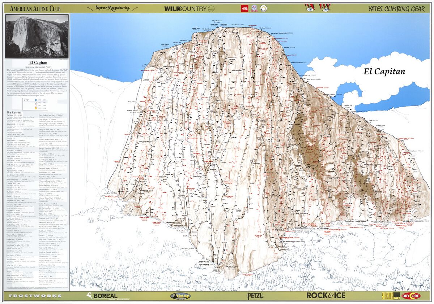Click the Climb High oval logo
This screenshot has height=304, width=434.
180,296
